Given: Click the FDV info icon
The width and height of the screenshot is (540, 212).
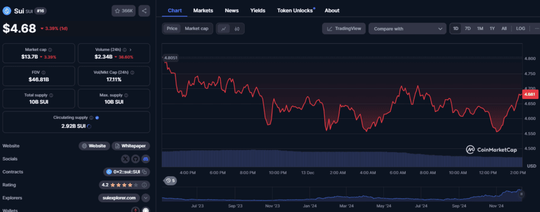Looking at the screenshot, I should [x=43, y=73].
